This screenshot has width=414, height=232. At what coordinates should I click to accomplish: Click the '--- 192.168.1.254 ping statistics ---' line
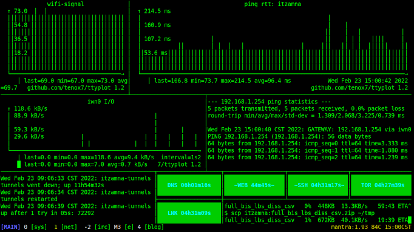[270, 102]
